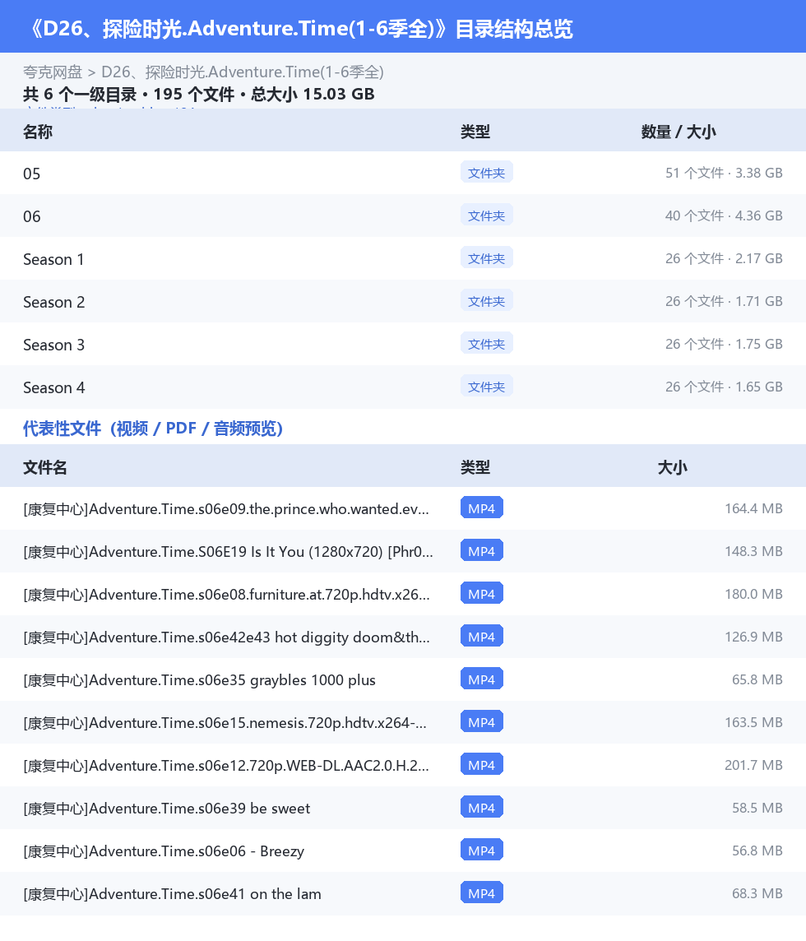Click the 126.9 MB size value
Screen dimensions: 806x941
(x=753, y=637)
